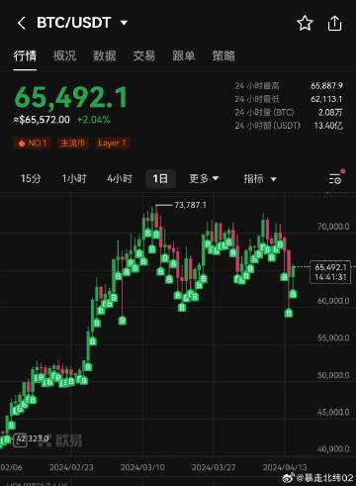Tap the current price 65,492.1
The height and width of the screenshot is (486, 356).
tap(71, 97)
